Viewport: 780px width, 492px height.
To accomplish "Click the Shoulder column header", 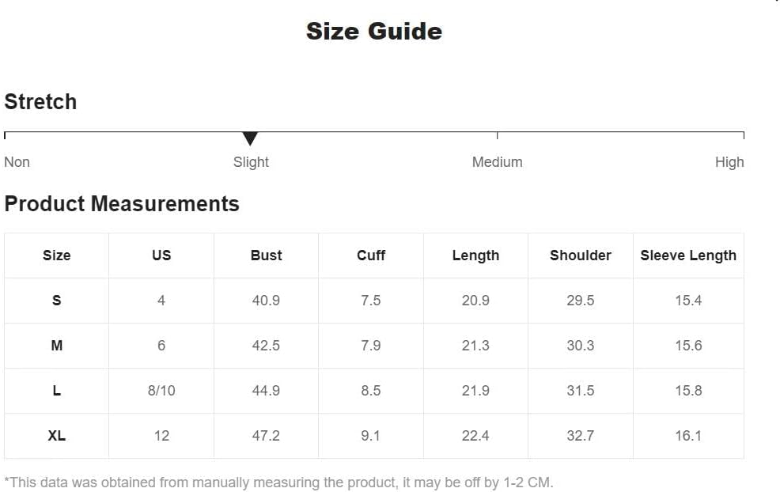I will pos(580,255).
